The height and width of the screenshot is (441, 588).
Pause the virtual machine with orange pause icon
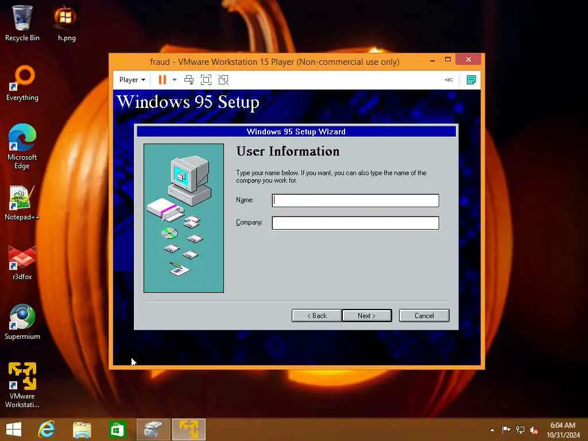(x=163, y=80)
